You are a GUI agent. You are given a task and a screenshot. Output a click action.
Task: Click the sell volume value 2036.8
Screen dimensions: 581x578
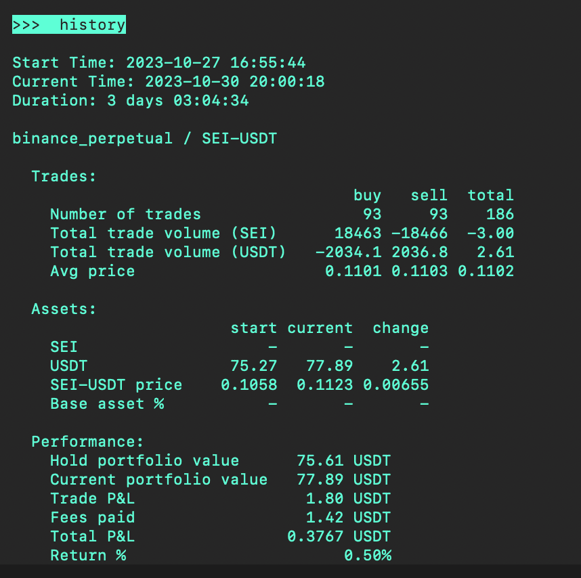[x=429, y=252]
